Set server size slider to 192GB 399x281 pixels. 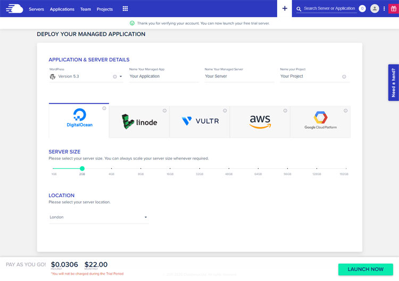tap(346, 168)
